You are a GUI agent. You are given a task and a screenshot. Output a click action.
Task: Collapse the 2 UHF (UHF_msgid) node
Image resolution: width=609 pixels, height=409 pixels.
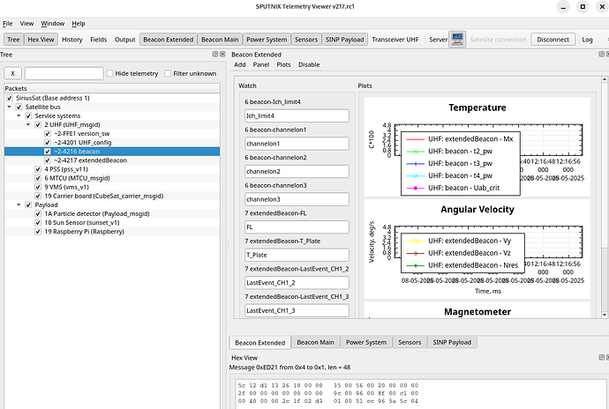tap(28, 124)
